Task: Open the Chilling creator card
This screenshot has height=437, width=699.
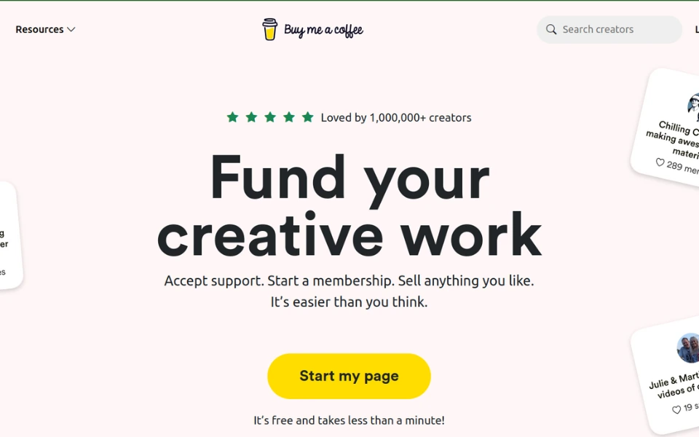Action: (x=666, y=127)
